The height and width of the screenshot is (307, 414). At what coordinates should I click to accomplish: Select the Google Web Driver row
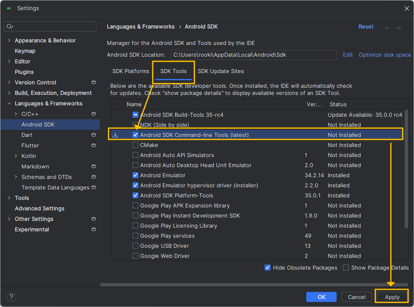(x=257, y=256)
